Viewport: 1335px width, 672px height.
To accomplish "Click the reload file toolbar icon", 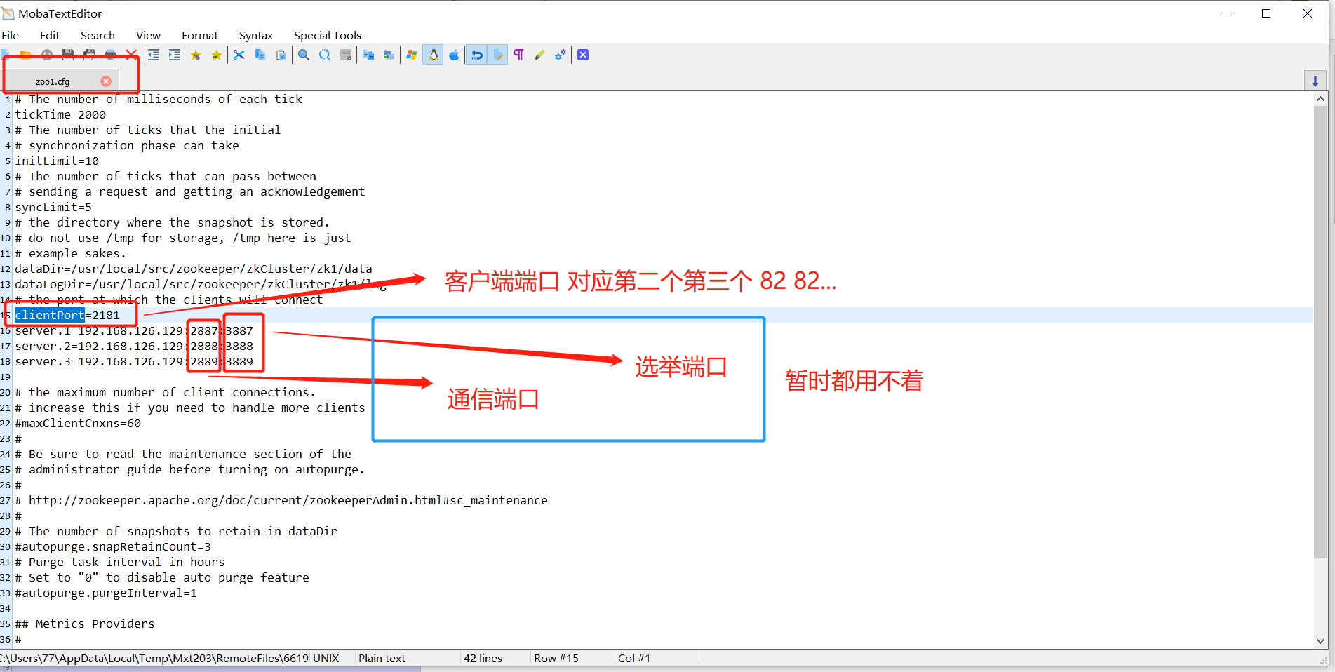I will [x=47, y=55].
